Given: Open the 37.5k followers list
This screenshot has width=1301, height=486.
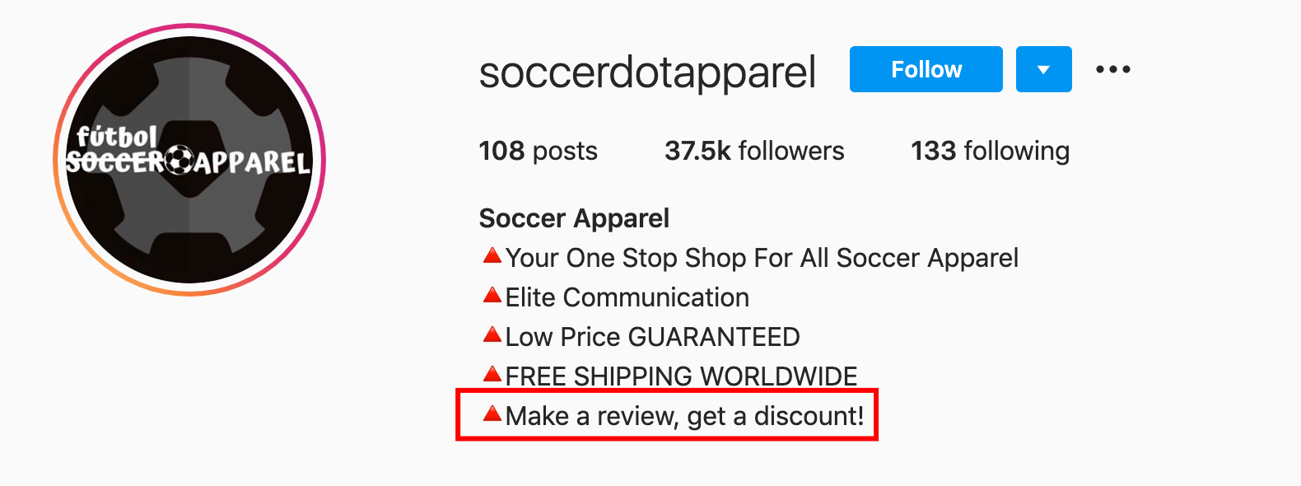Looking at the screenshot, I should tap(754, 151).
